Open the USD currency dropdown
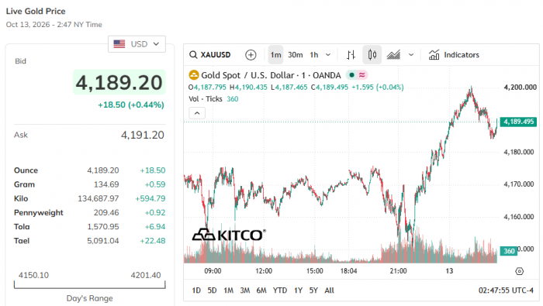The height and width of the screenshot is (306, 543). coord(137,44)
